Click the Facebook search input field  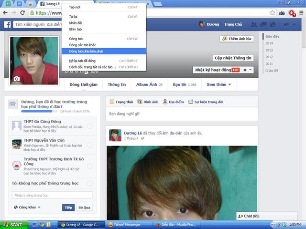[37, 24]
